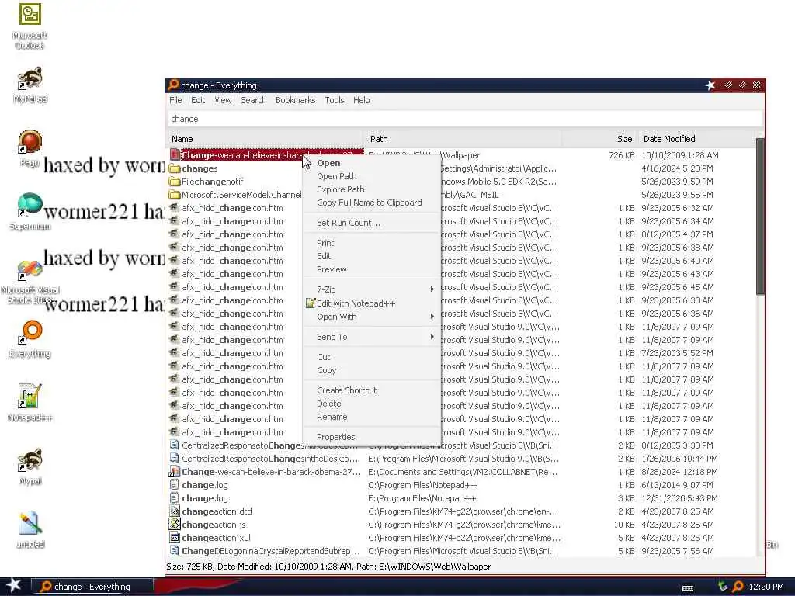795x596 pixels.
Task: Select the ChangeDBLogoninaCrystalReportandSubrep row
Action: 460,551
